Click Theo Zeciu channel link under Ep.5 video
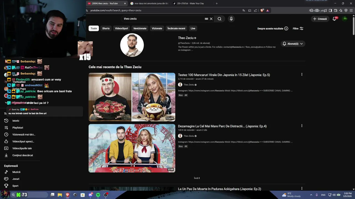 (x=189, y=85)
